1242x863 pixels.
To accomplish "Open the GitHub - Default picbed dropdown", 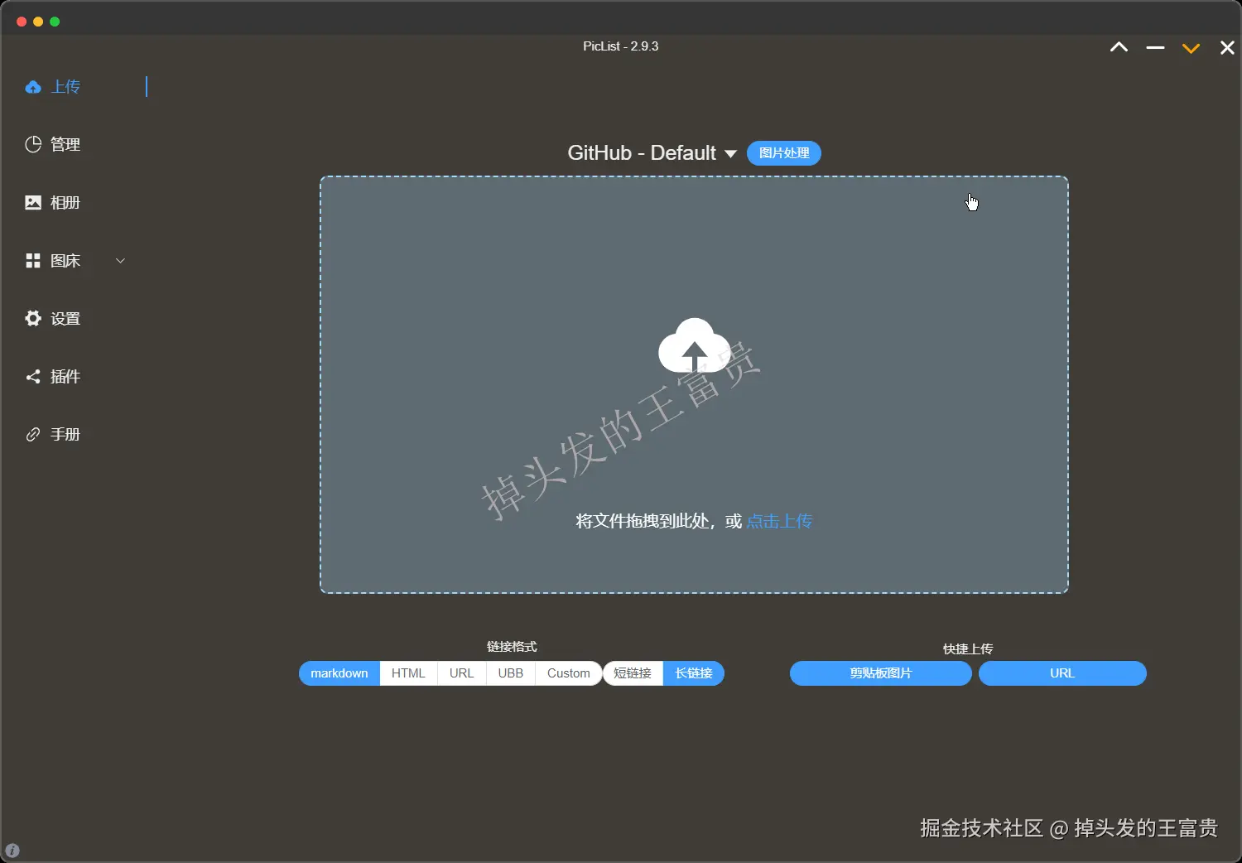I will (652, 153).
